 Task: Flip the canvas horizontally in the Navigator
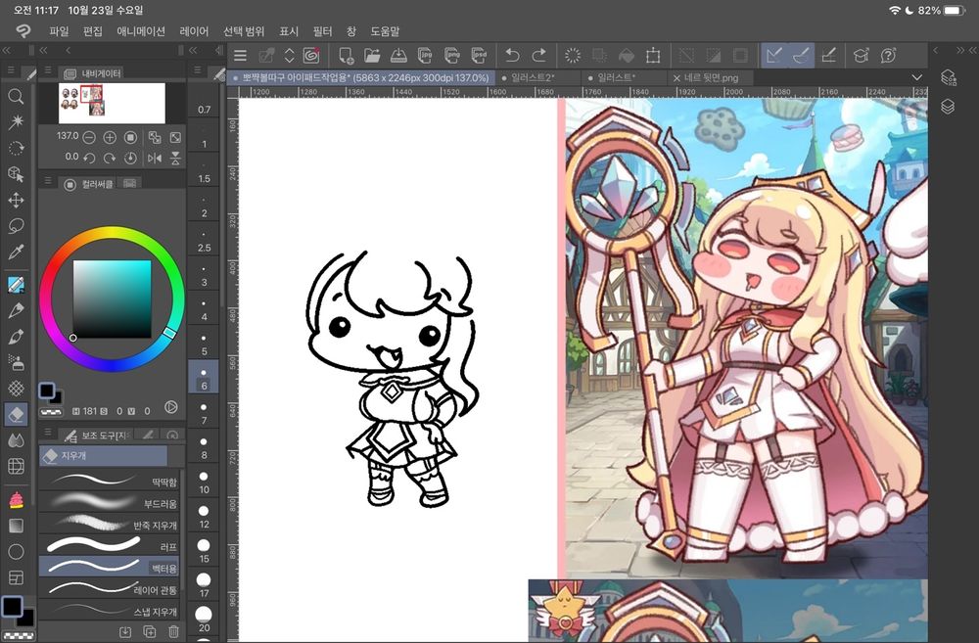click(154, 158)
